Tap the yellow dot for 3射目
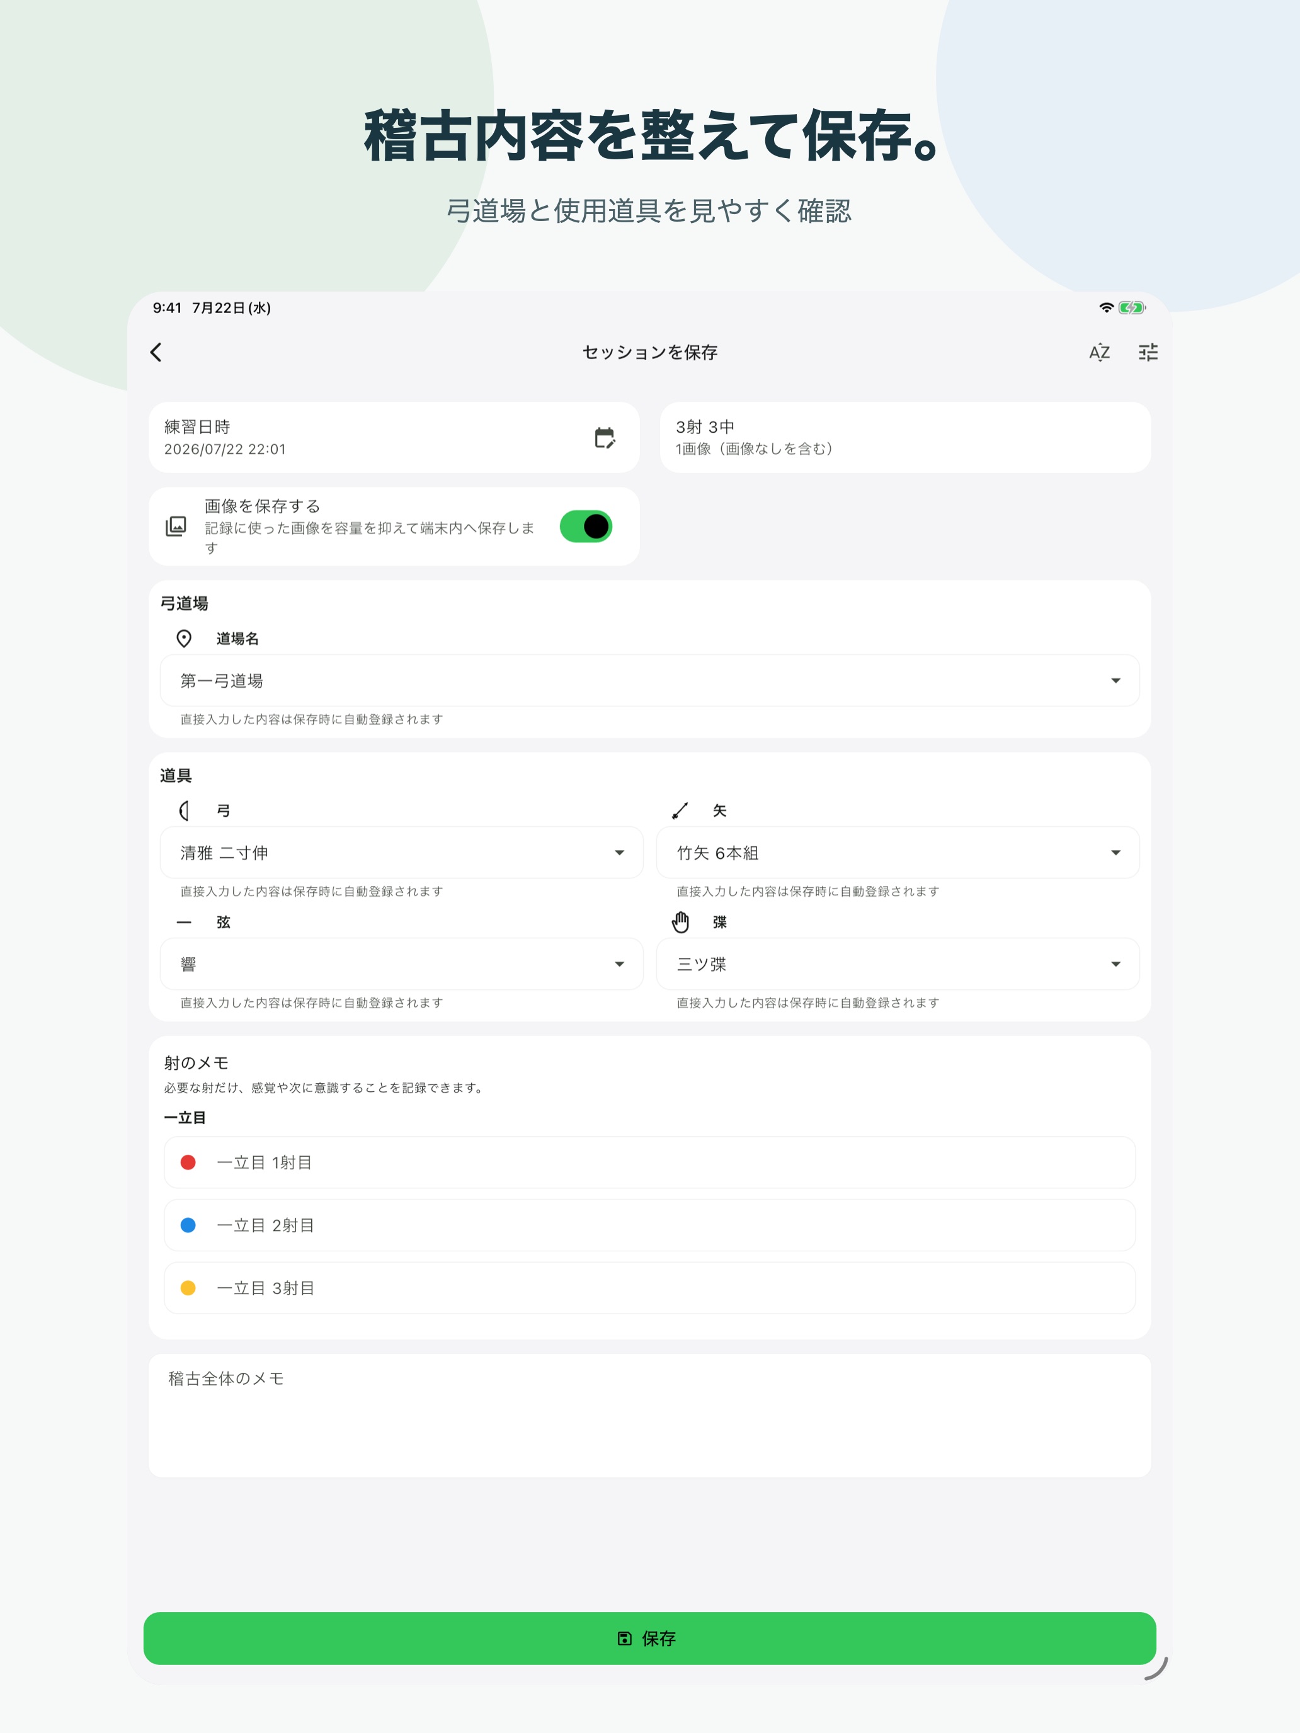The height and width of the screenshot is (1733, 1300). coord(188,1288)
